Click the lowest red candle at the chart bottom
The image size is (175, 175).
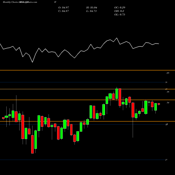point(32,144)
